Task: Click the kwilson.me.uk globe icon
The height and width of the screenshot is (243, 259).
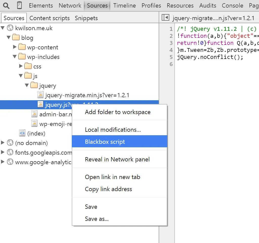Action: pos(10,28)
